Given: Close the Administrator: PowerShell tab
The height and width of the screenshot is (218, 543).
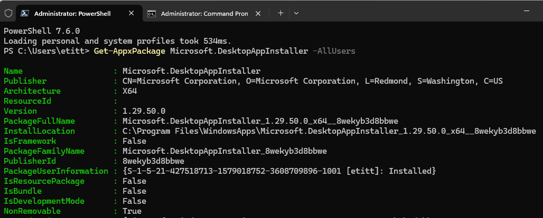Looking at the screenshot, I should (x=130, y=13).
